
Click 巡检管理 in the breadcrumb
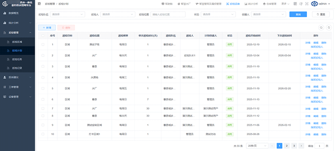[x=50, y=4]
